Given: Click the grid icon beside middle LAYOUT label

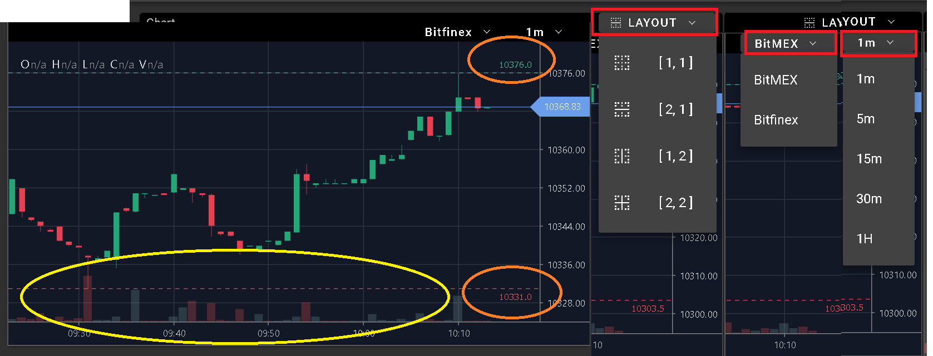Looking at the screenshot, I should click(616, 23).
